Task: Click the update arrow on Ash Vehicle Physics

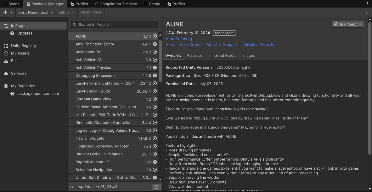Action: click(x=154, y=68)
